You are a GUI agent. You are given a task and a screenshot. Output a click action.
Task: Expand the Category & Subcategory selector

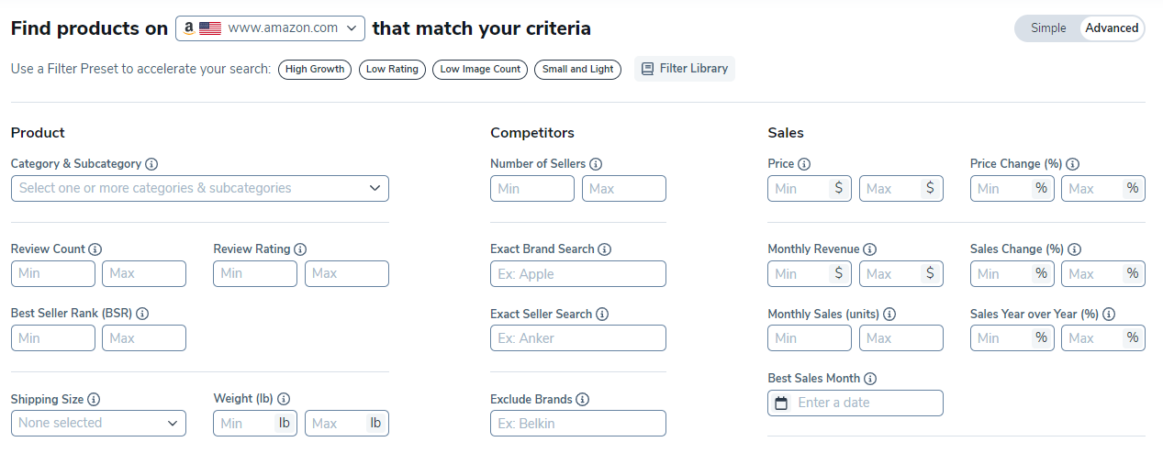200,188
